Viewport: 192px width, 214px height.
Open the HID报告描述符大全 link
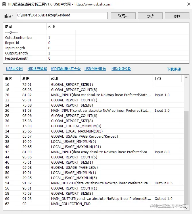[66, 69]
